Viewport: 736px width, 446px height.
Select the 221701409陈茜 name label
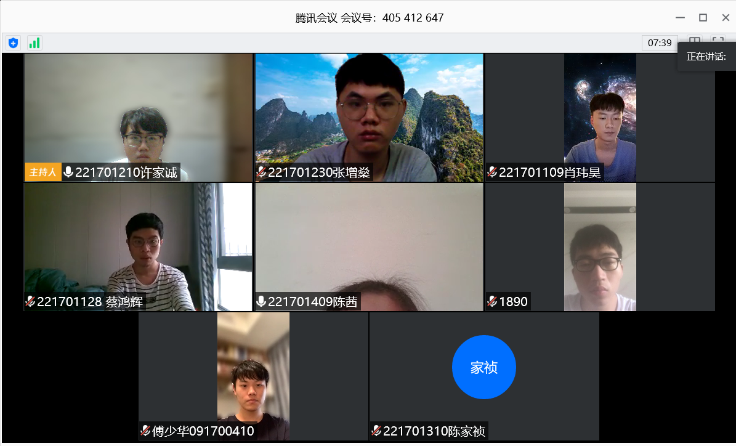(313, 301)
